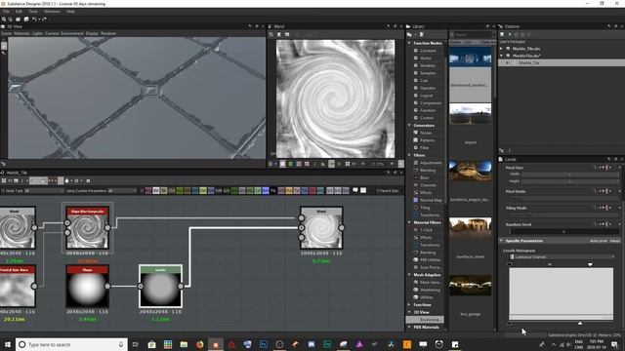
Task: Collapse the Material Filters library category
Action: pos(409,222)
